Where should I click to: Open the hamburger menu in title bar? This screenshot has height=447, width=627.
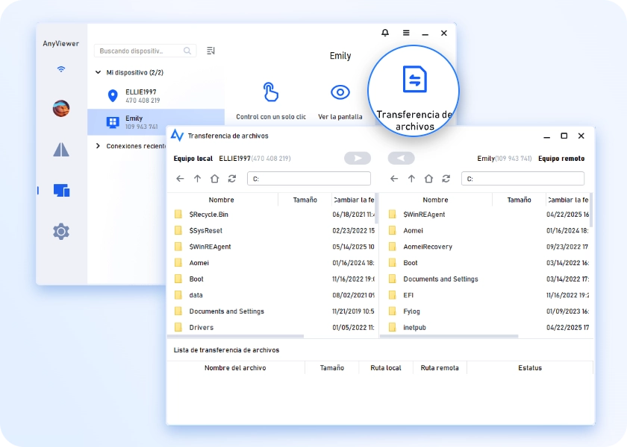[406, 33]
